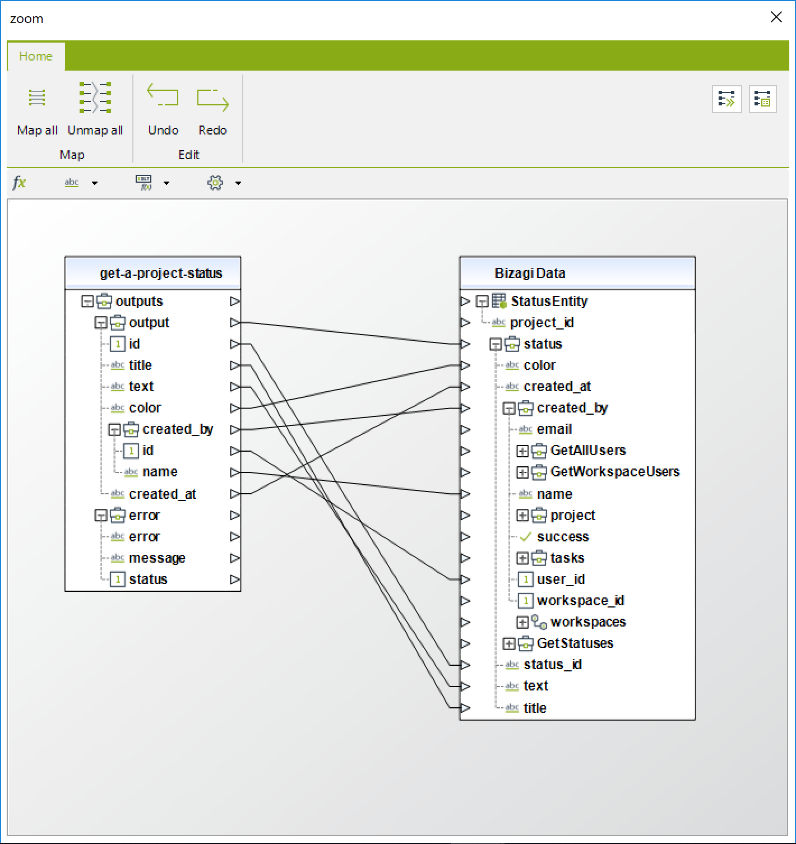This screenshot has height=844, width=796.
Task: Click the success checkmark icon
Action: 525,537
